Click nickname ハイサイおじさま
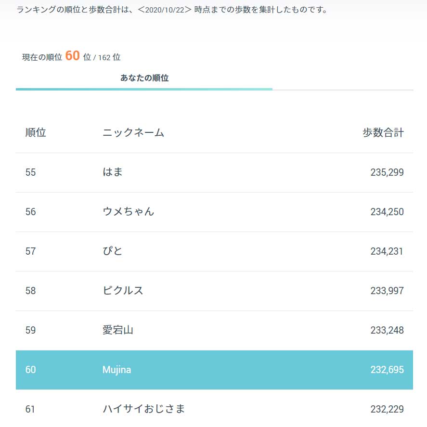This screenshot has height=427, width=427. [144, 409]
